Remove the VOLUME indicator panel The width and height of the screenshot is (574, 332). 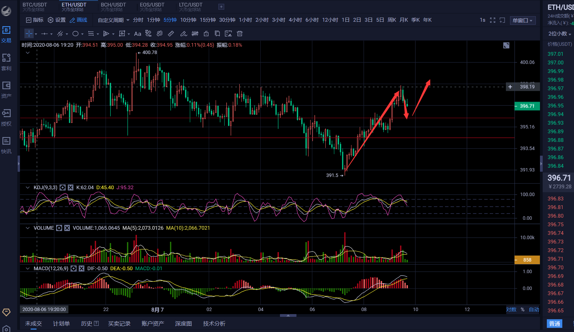[67, 228]
